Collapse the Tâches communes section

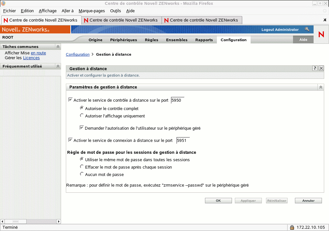coord(58,46)
